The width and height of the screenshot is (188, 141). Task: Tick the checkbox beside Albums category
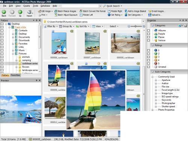tap(149, 30)
